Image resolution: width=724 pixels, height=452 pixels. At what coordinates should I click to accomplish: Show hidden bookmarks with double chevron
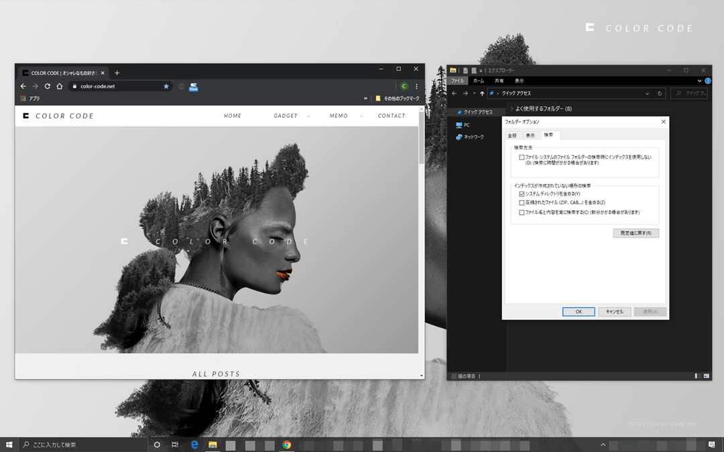coord(366,98)
